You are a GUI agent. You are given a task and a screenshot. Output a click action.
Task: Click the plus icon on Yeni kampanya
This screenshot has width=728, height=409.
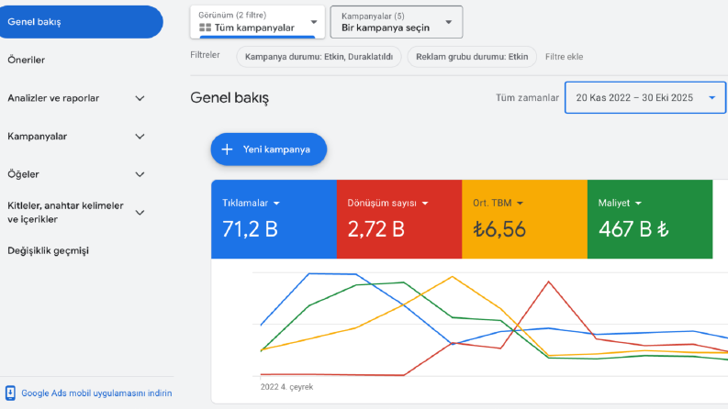227,149
